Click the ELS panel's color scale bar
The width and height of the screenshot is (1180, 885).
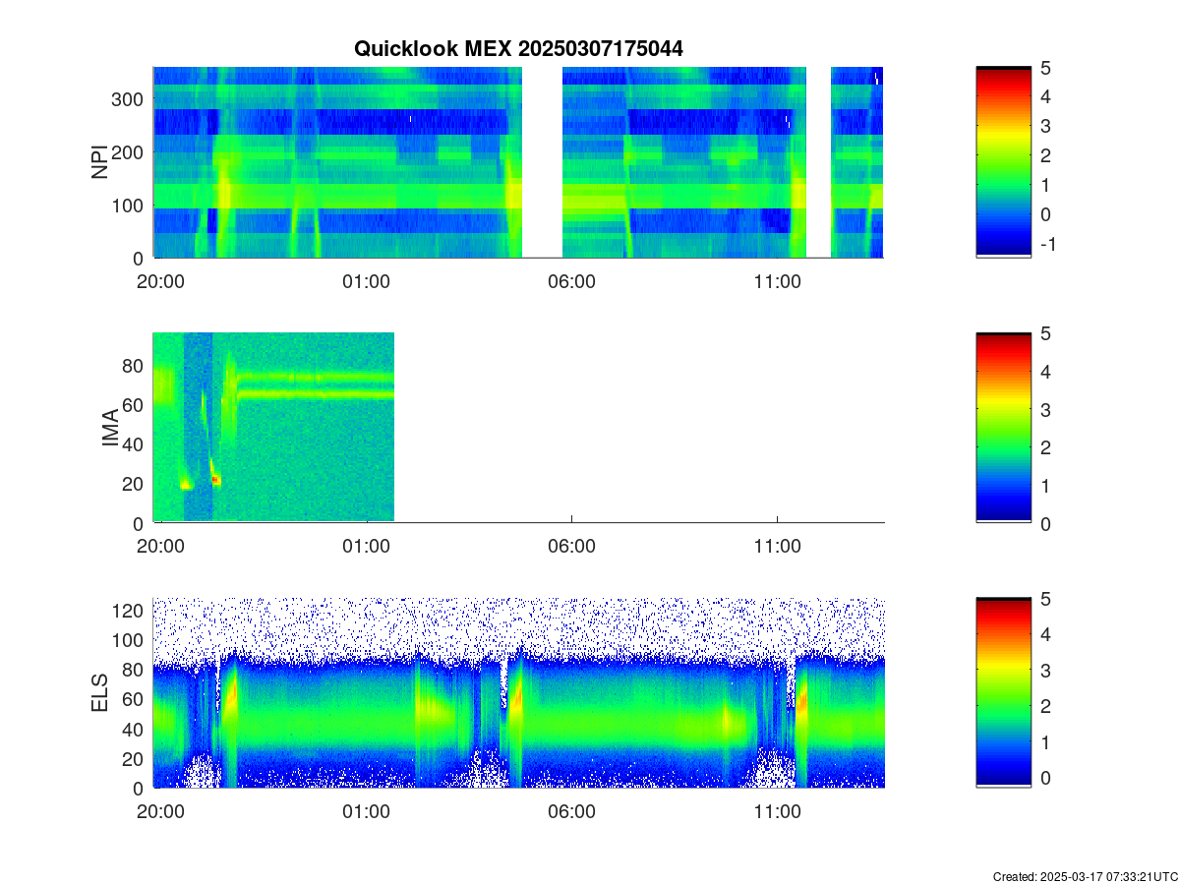pos(1004,692)
